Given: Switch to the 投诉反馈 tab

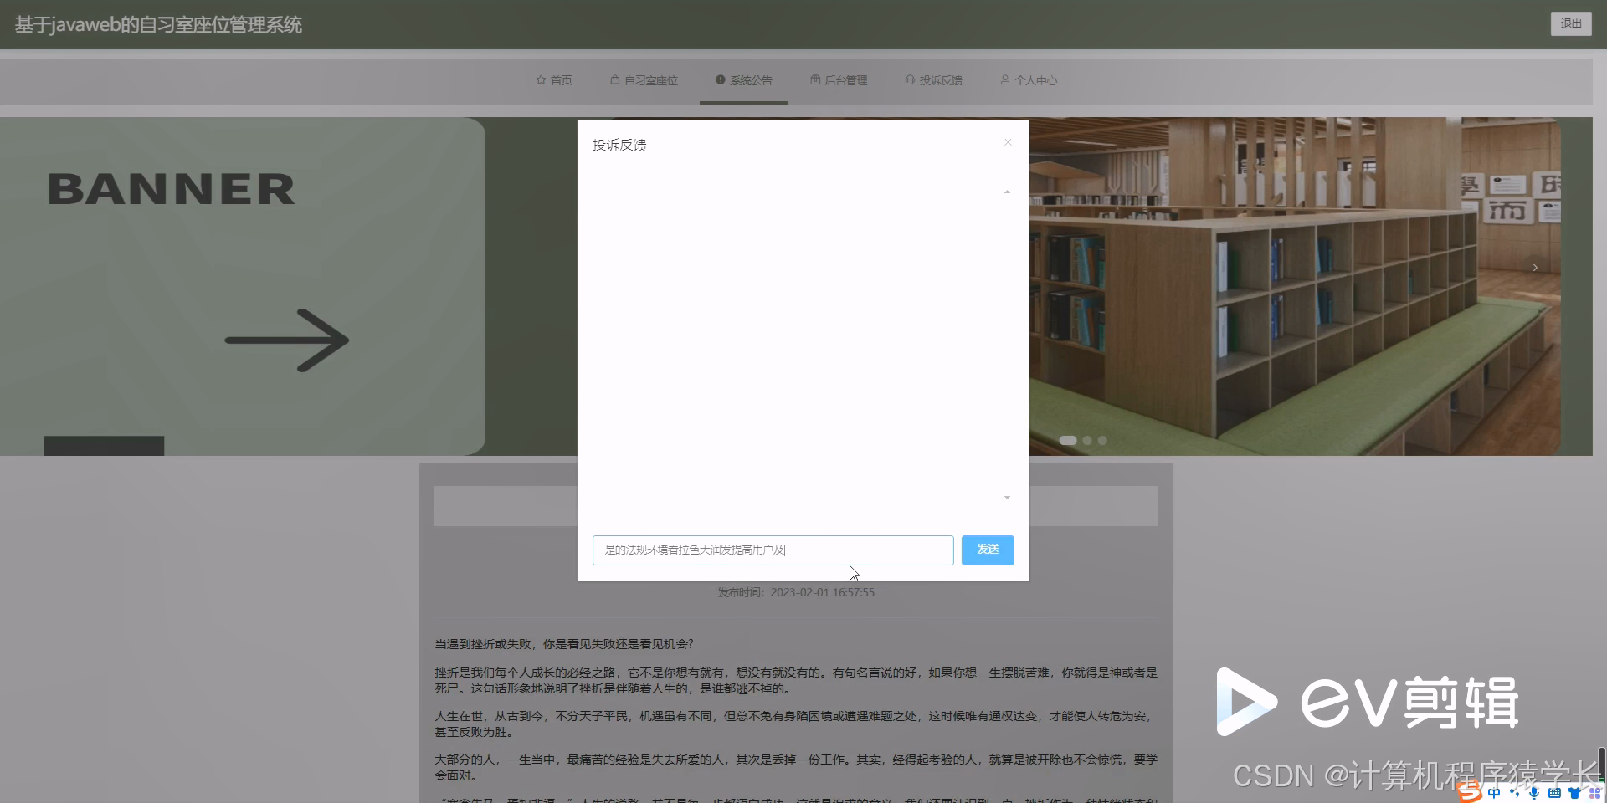Looking at the screenshot, I should click(933, 79).
